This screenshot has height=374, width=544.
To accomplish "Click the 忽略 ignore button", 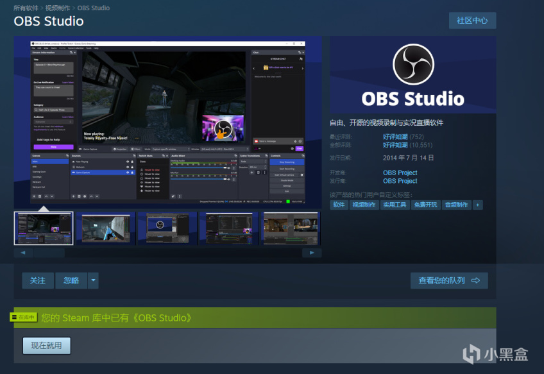I will (x=71, y=280).
